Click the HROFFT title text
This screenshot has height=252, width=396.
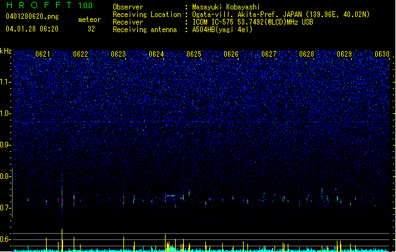(39, 5)
